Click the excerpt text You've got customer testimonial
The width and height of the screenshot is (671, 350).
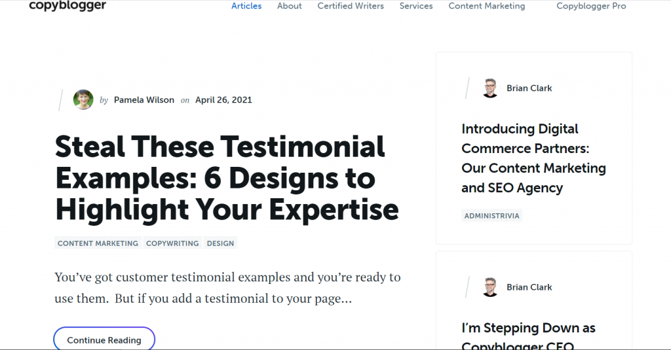[227, 288]
